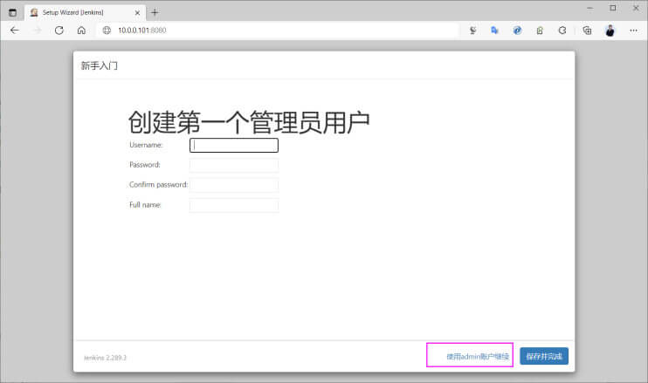Focus the Password input field
Screen dimensions: 648x383
pyautogui.click(x=234, y=165)
